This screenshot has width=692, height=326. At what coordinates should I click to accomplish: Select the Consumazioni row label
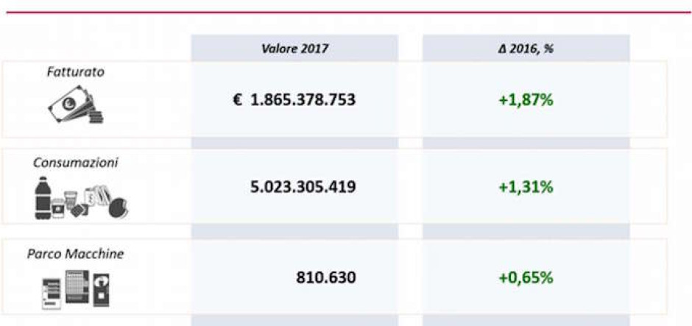click(x=75, y=163)
